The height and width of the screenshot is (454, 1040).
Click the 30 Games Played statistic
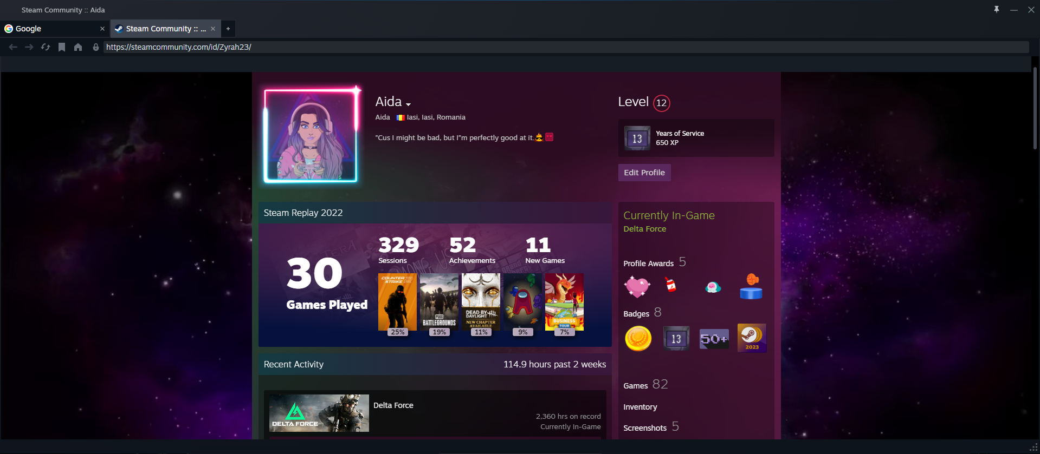tap(327, 284)
